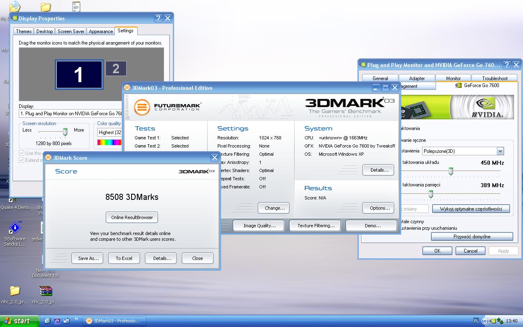
Task: Click Details... under System section
Action: 378,170
